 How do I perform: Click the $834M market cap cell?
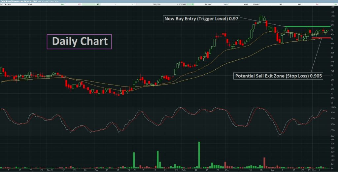pyautogui.click(x=208, y=4)
